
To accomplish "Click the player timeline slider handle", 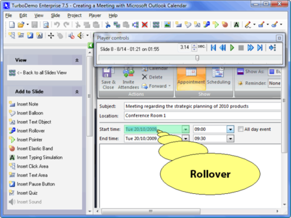I will click(197, 58).
